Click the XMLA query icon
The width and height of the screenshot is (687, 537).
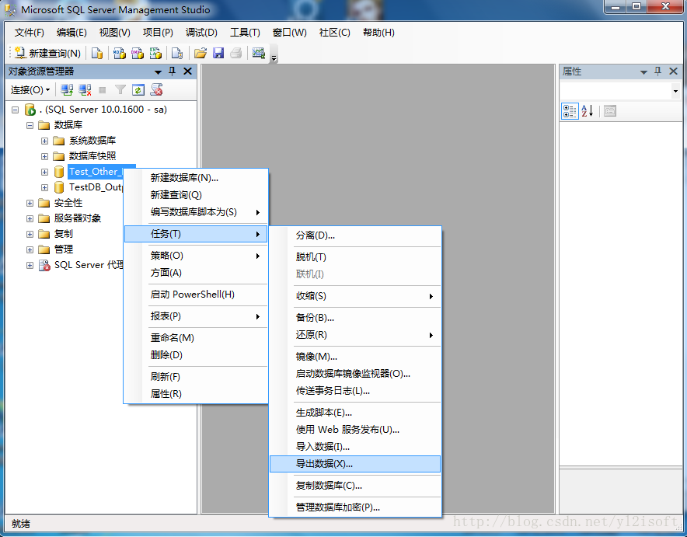(155, 53)
